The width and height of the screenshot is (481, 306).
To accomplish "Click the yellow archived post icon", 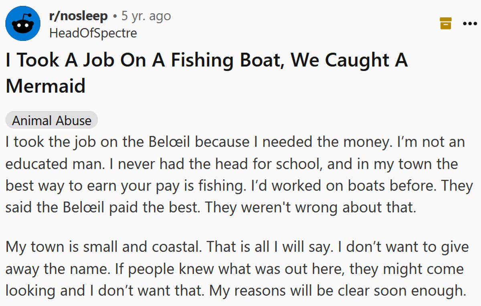I will coord(445,23).
